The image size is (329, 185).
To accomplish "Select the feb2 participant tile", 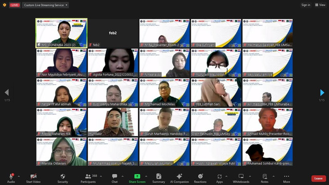I will (113, 33).
